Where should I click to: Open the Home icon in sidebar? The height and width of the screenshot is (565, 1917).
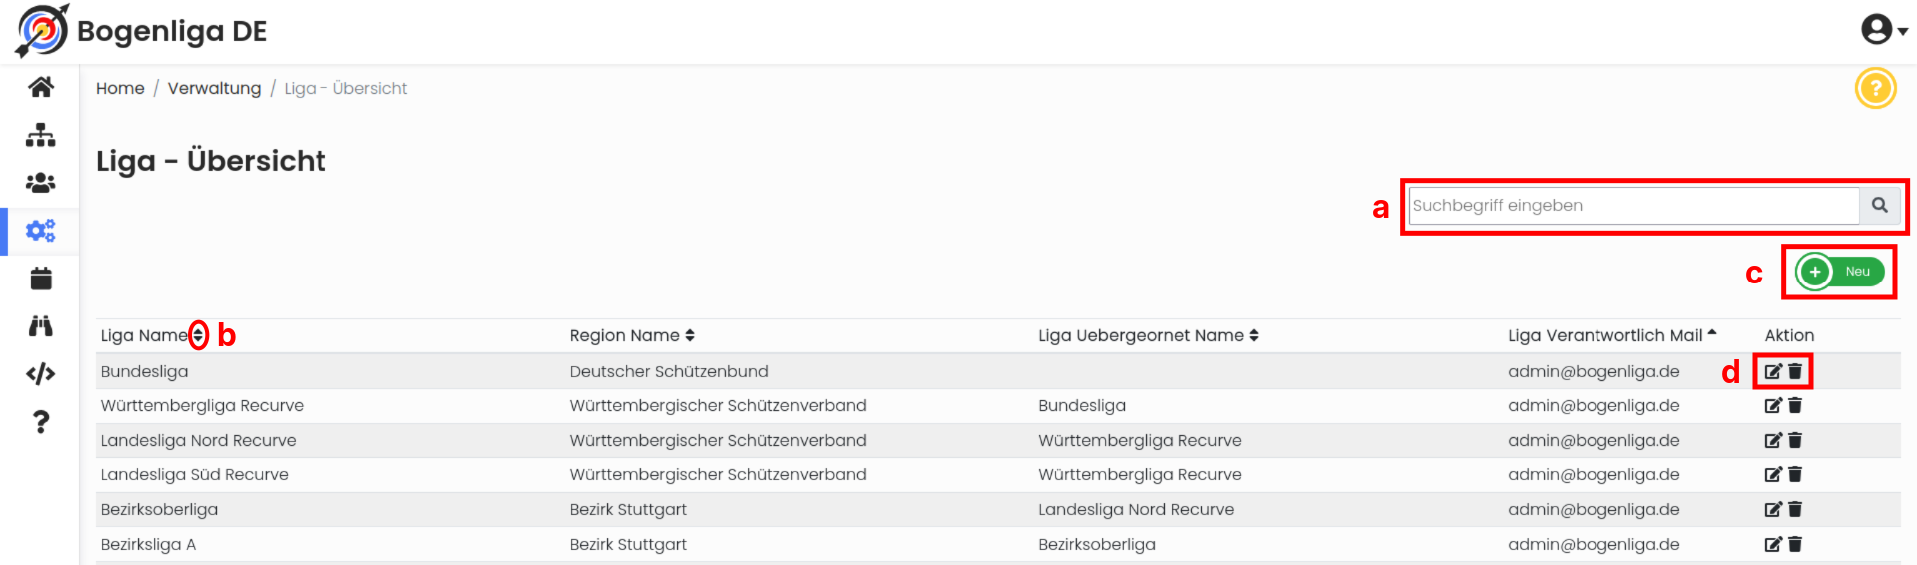pos(41,87)
